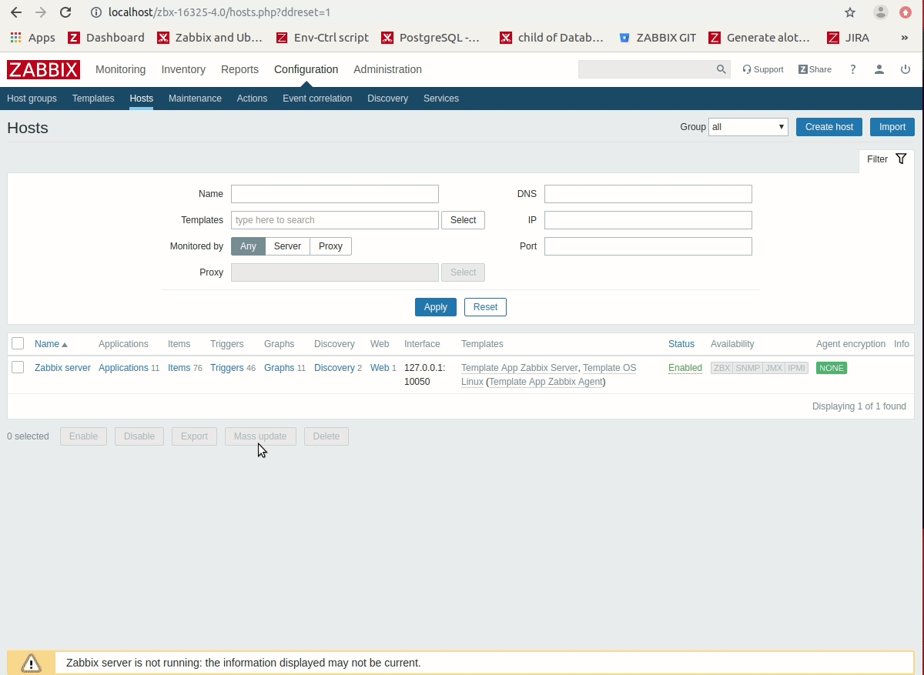Toggle the Enabled status link
The width and height of the screenshot is (924, 675).
(685, 368)
